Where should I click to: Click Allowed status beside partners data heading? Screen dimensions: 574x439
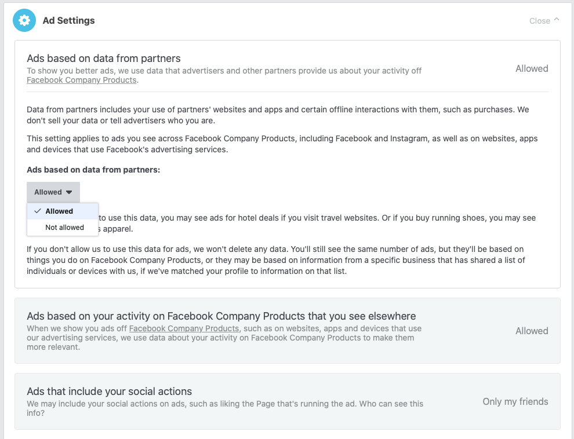pos(532,68)
